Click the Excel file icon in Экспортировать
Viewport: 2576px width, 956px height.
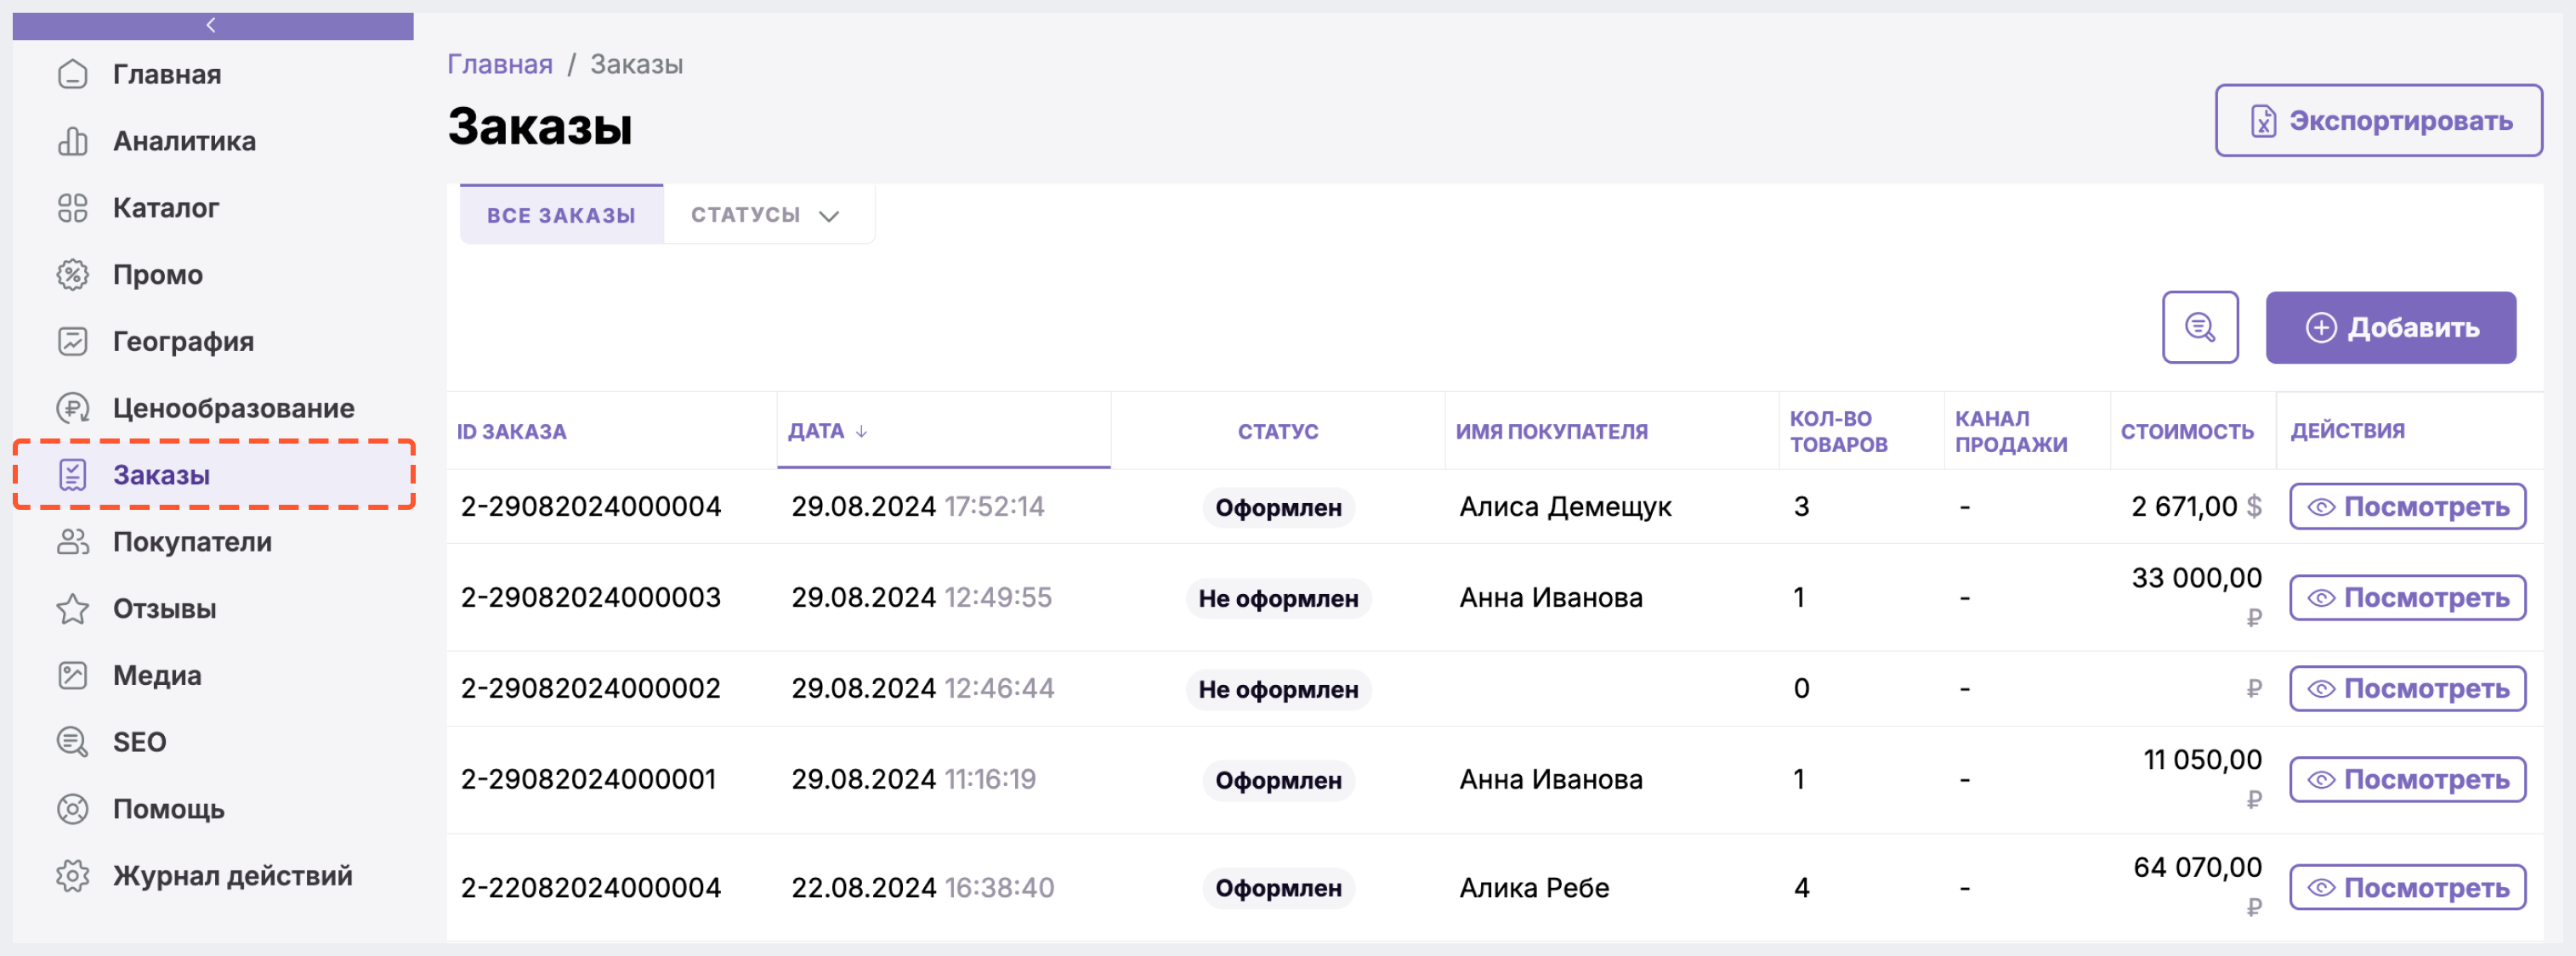pyautogui.click(x=2262, y=121)
